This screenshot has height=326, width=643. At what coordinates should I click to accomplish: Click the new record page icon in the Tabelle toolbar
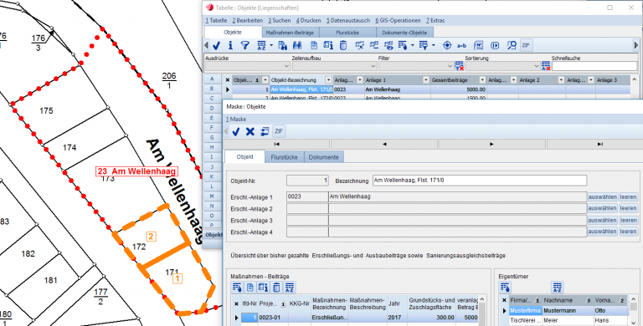[314, 45]
